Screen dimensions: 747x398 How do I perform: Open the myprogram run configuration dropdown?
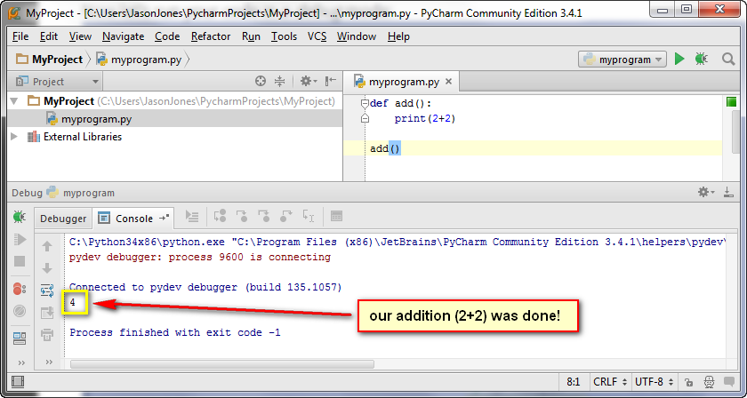pyautogui.click(x=622, y=60)
